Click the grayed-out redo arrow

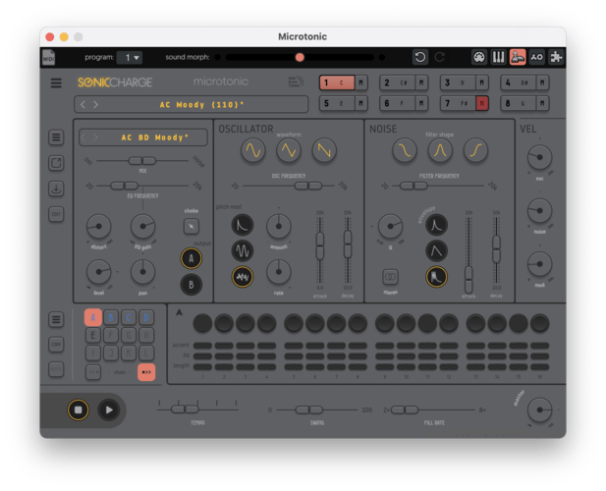point(439,57)
